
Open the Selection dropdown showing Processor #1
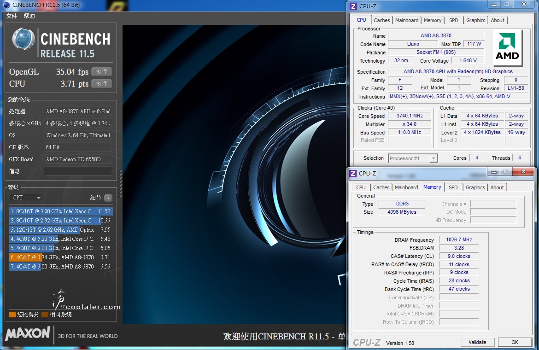click(413, 158)
